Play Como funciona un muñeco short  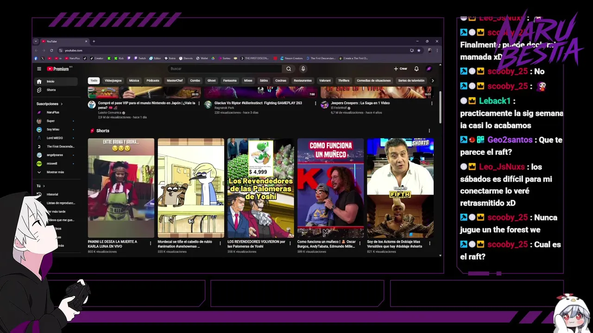coord(330,188)
